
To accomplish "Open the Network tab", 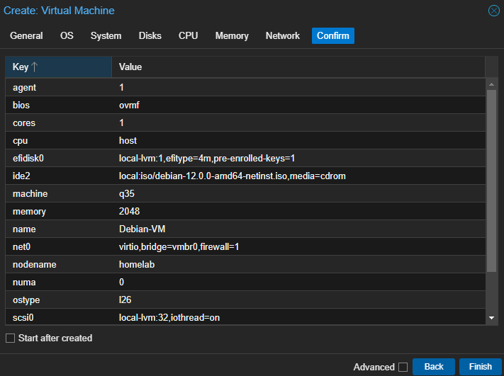I will click(283, 35).
